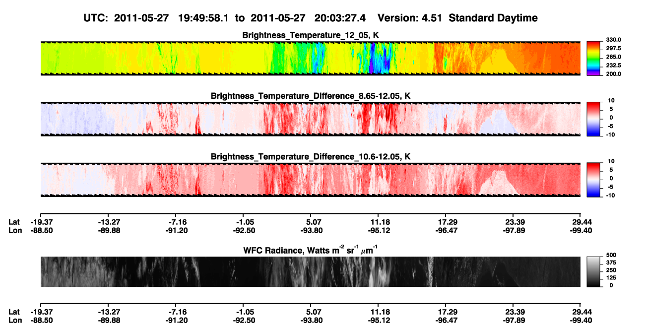
Task: Click the Lon label under the WFC Radiance image
Action: pos(14,320)
